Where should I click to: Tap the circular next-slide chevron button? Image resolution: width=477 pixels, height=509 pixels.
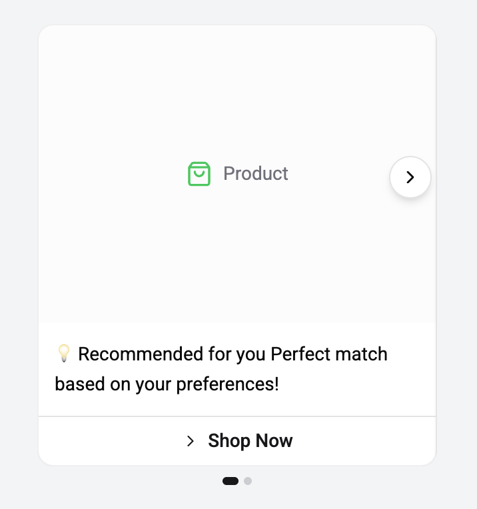pos(410,177)
